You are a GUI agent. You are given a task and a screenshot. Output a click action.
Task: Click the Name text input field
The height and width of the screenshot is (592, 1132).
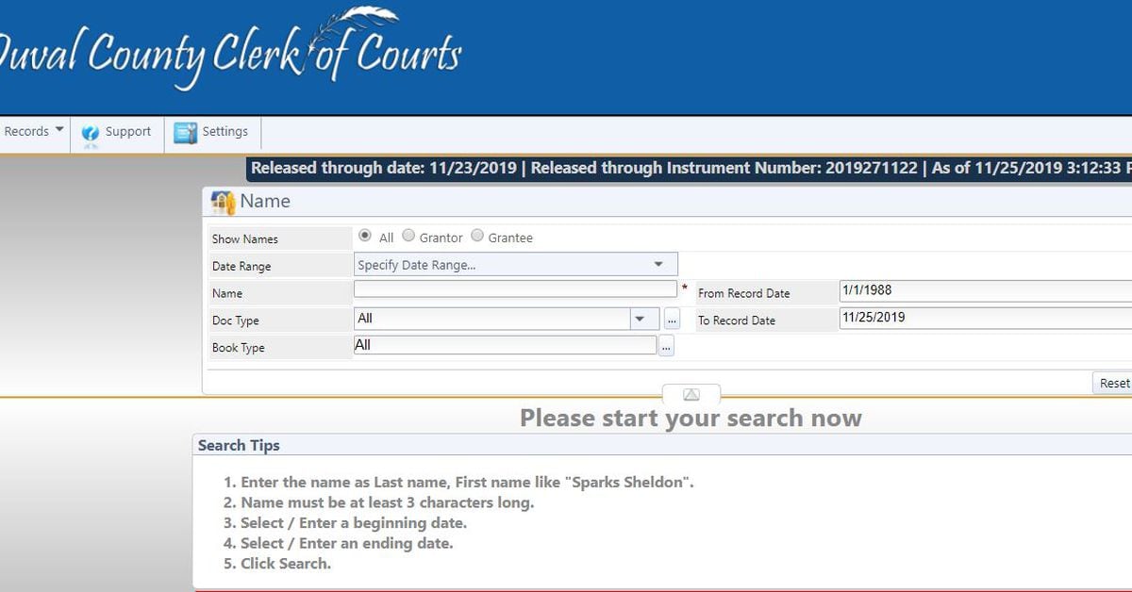click(x=515, y=290)
